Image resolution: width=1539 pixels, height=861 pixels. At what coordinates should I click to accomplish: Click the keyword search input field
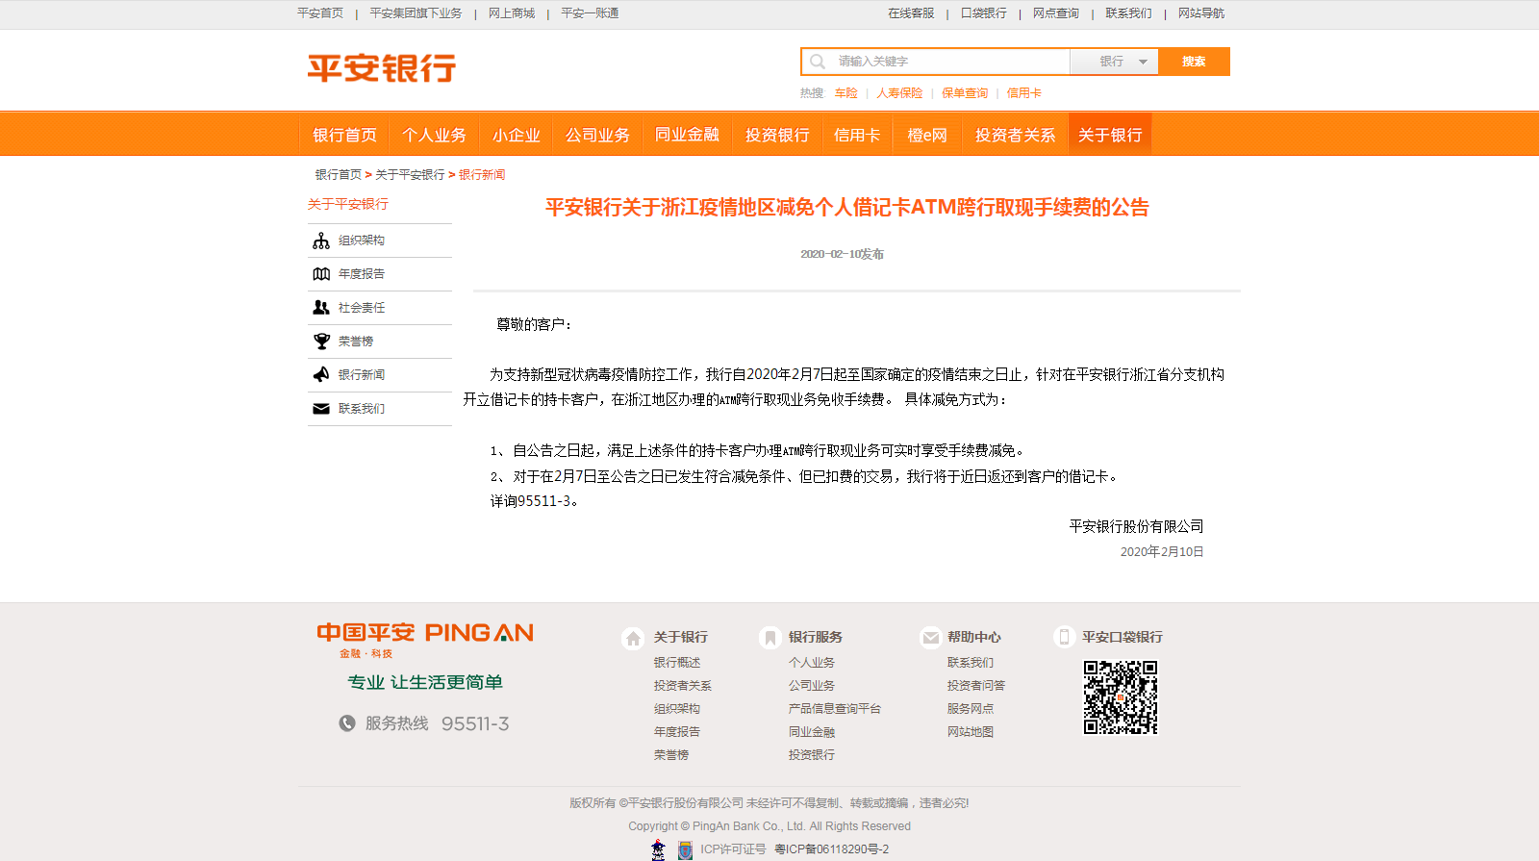click(936, 62)
